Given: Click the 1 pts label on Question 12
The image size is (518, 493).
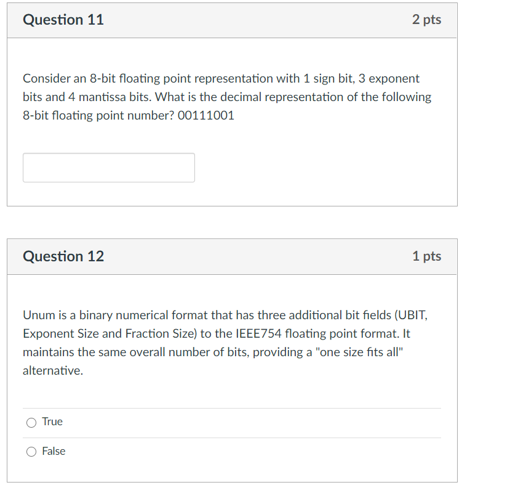Looking at the screenshot, I should 427,256.
